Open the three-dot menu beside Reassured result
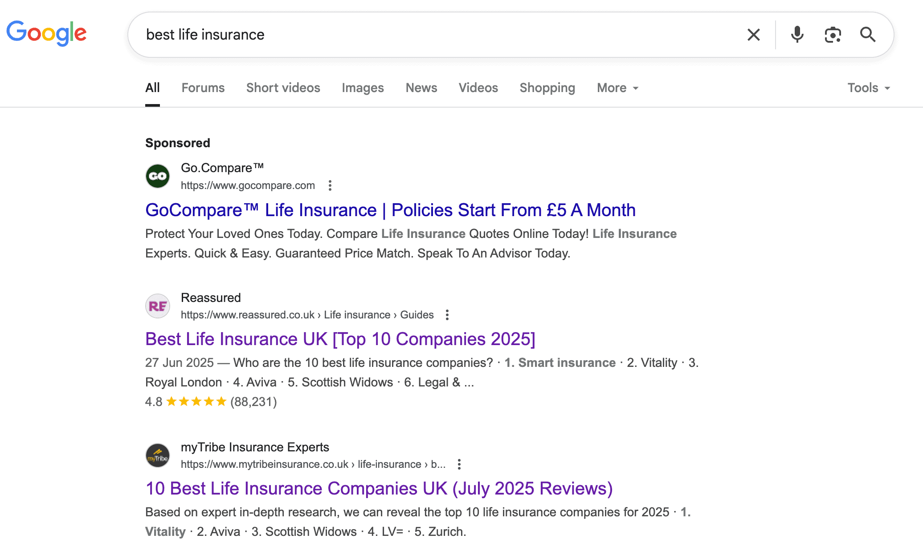This screenshot has width=923, height=555. click(447, 314)
